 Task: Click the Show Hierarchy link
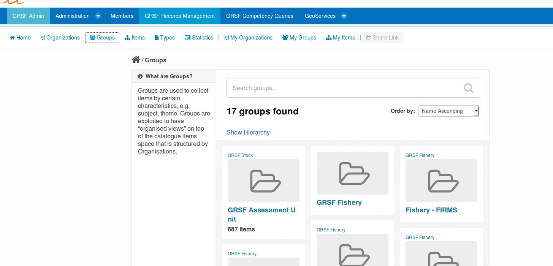248,132
